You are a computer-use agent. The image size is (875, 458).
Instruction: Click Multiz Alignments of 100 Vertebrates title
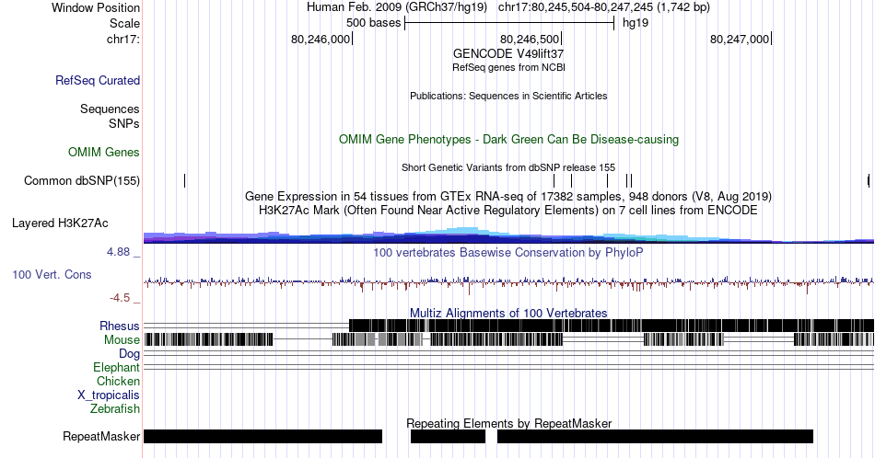point(508,313)
